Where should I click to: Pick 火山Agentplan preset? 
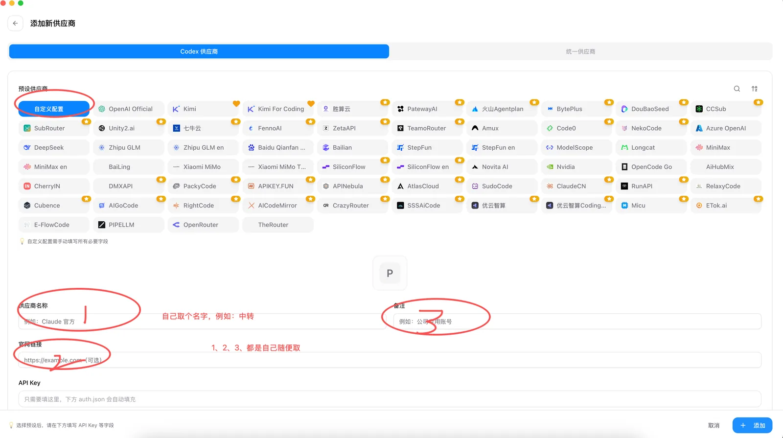point(502,109)
